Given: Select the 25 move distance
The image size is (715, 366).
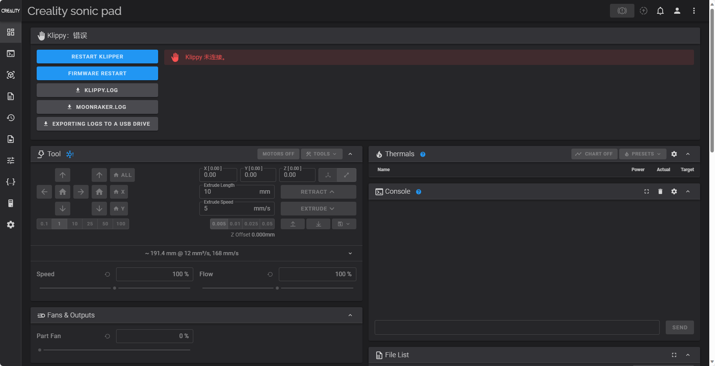Looking at the screenshot, I should (x=90, y=224).
